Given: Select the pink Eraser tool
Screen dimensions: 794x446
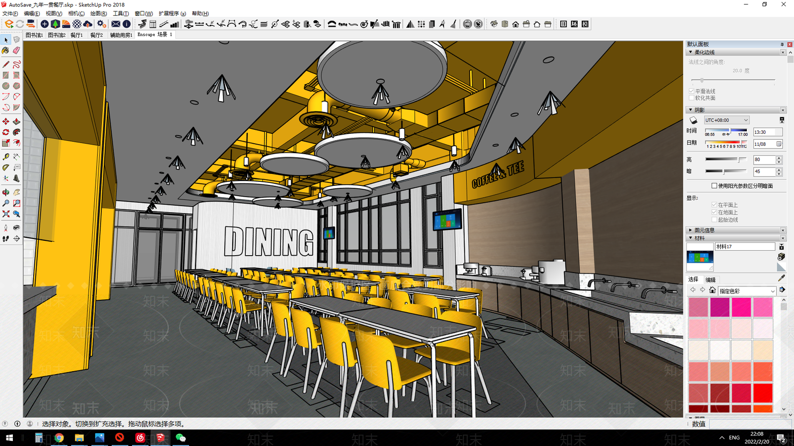Looking at the screenshot, I should pyautogui.click(x=16, y=50).
